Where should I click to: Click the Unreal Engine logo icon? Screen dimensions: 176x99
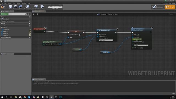click(1, 1)
